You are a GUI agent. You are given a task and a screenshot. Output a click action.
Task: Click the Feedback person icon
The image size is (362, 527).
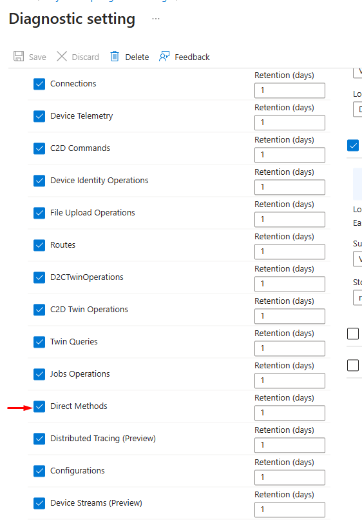coord(164,56)
